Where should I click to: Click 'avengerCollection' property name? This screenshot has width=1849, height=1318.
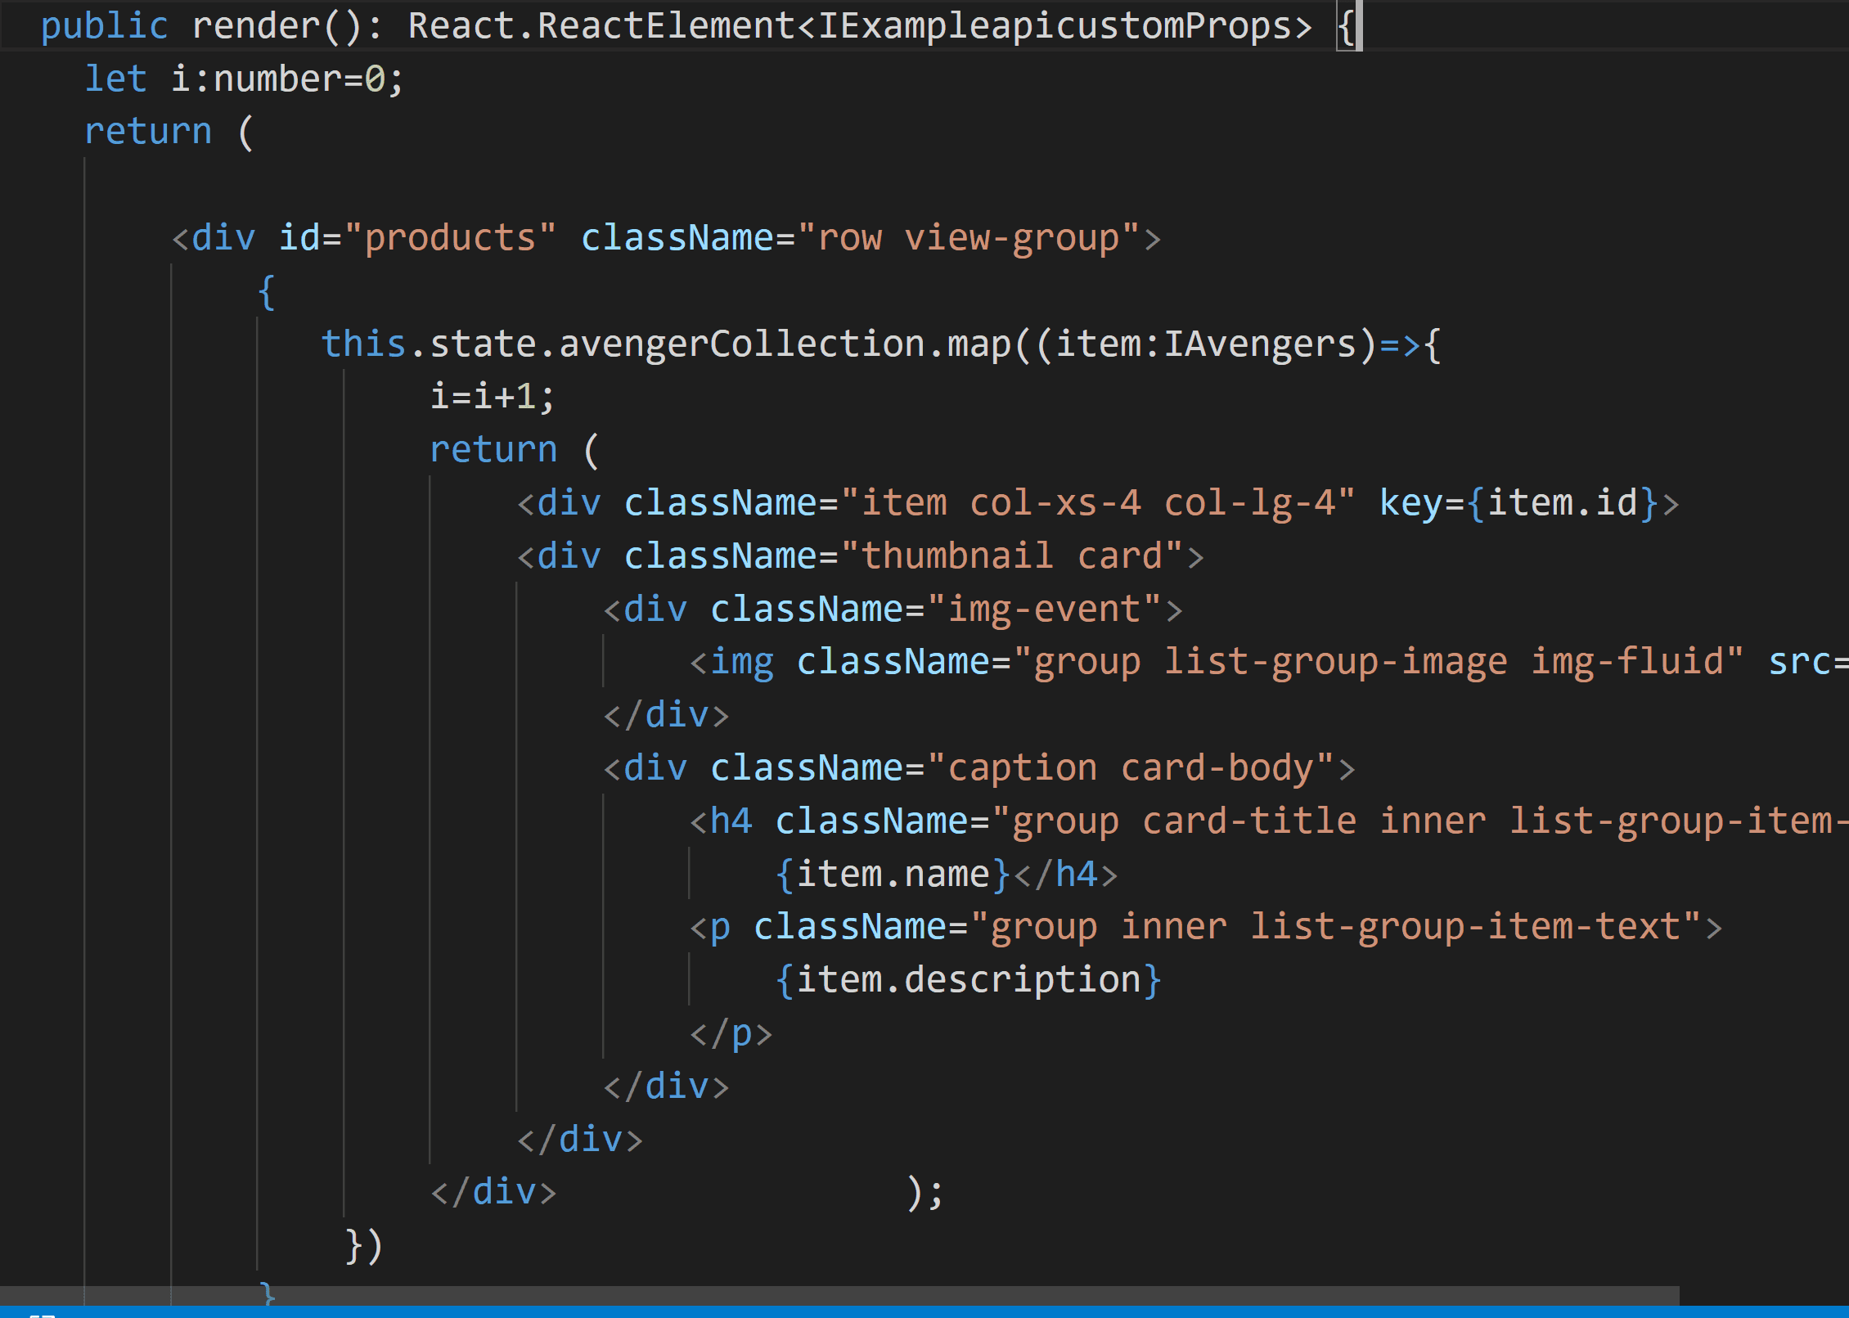tap(741, 344)
